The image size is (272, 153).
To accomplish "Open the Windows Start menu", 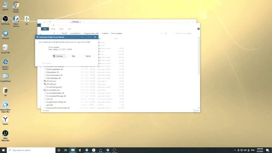I will 3,150.
